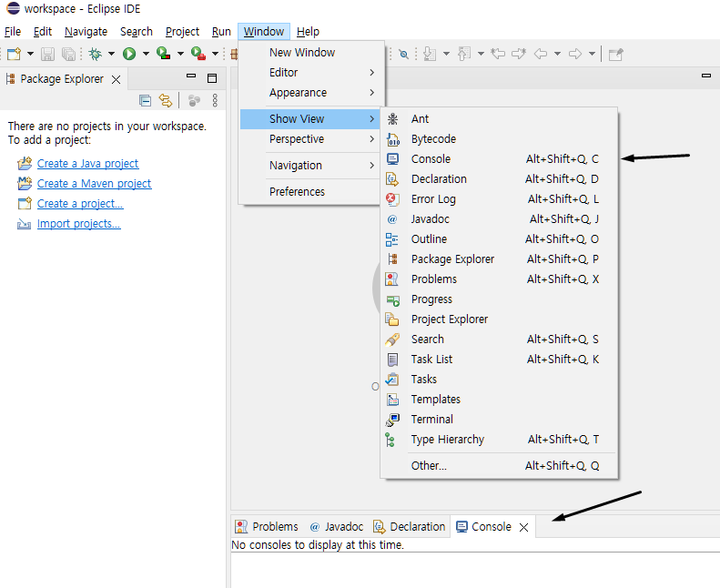Expand the Perspective submenu
This screenshot has height=588, width=720.
point(311,139)
